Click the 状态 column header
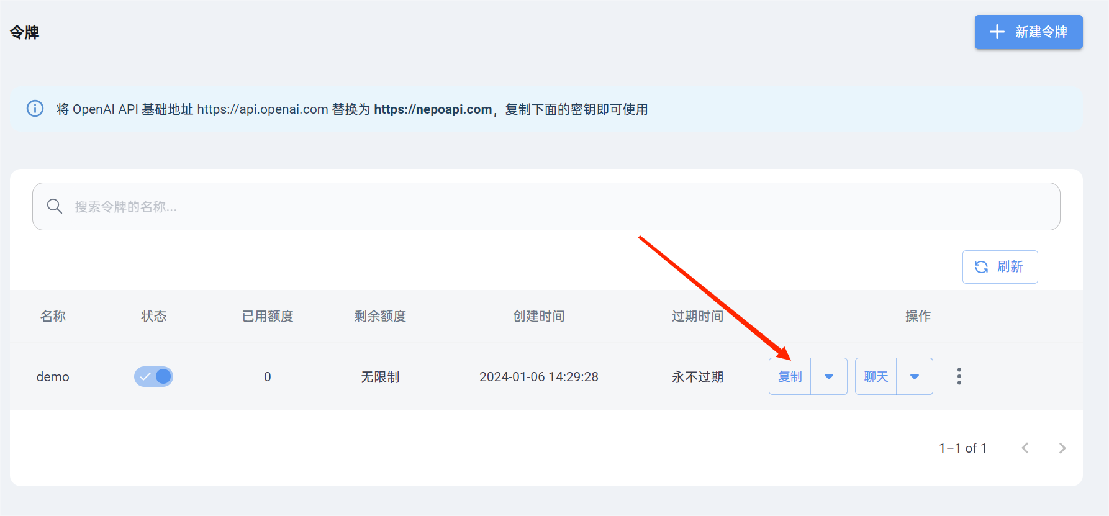This screenshot has width=1109, height=516. point(154,316)
